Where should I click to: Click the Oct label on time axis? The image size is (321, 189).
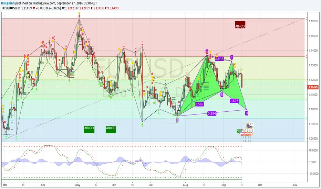(x=260, y=185)
